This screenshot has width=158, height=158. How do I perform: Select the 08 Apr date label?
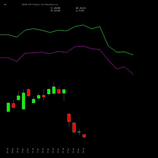point(7,150)
